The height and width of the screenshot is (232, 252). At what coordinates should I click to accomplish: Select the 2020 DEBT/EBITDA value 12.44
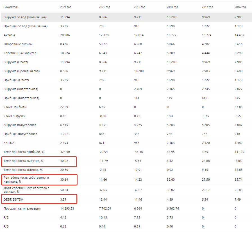click(103, 199)
